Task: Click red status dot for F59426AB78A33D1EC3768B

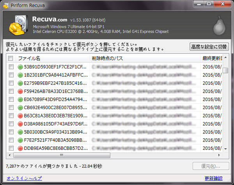Action: (20, 91)
